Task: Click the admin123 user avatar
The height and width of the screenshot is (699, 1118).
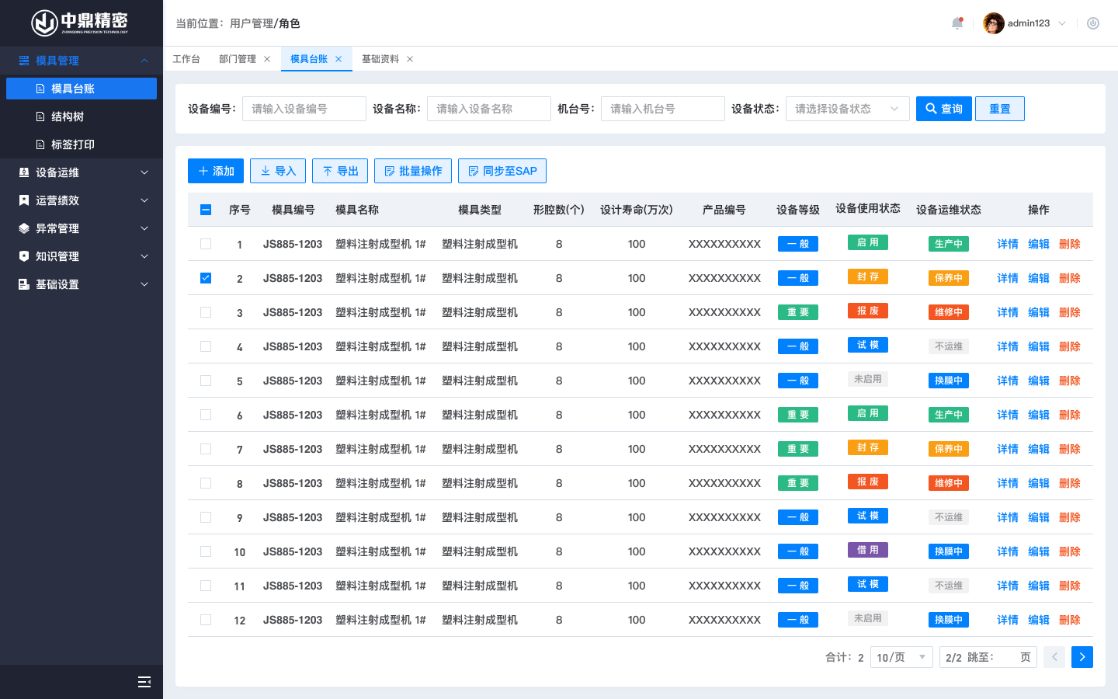Action: 993,23
